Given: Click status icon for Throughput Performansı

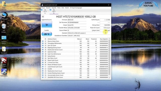Looking at the screenshot, I should (x=43, y=43).
